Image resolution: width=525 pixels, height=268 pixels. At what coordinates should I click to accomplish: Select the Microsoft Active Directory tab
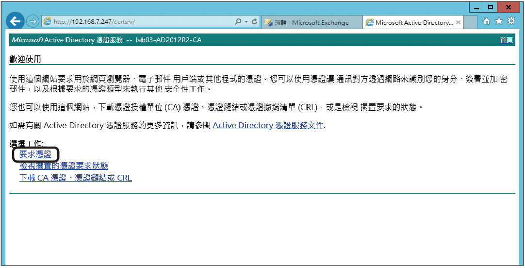click(x=413, y=22)
